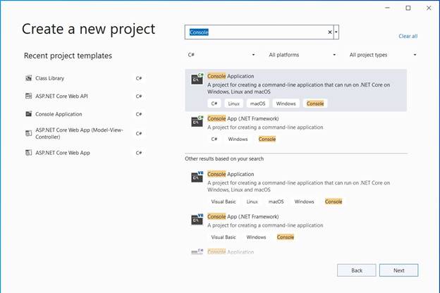Choose ASP.NET Core Web API from recent templates
This screenshot has height=293, width=440.
[x=84, y=96]
